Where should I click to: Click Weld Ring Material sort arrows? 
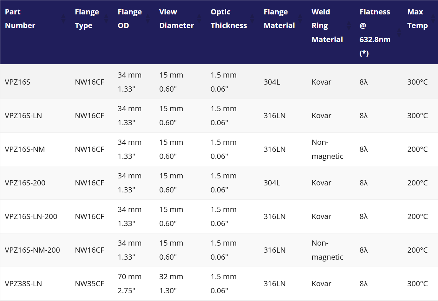coord(349,25)
